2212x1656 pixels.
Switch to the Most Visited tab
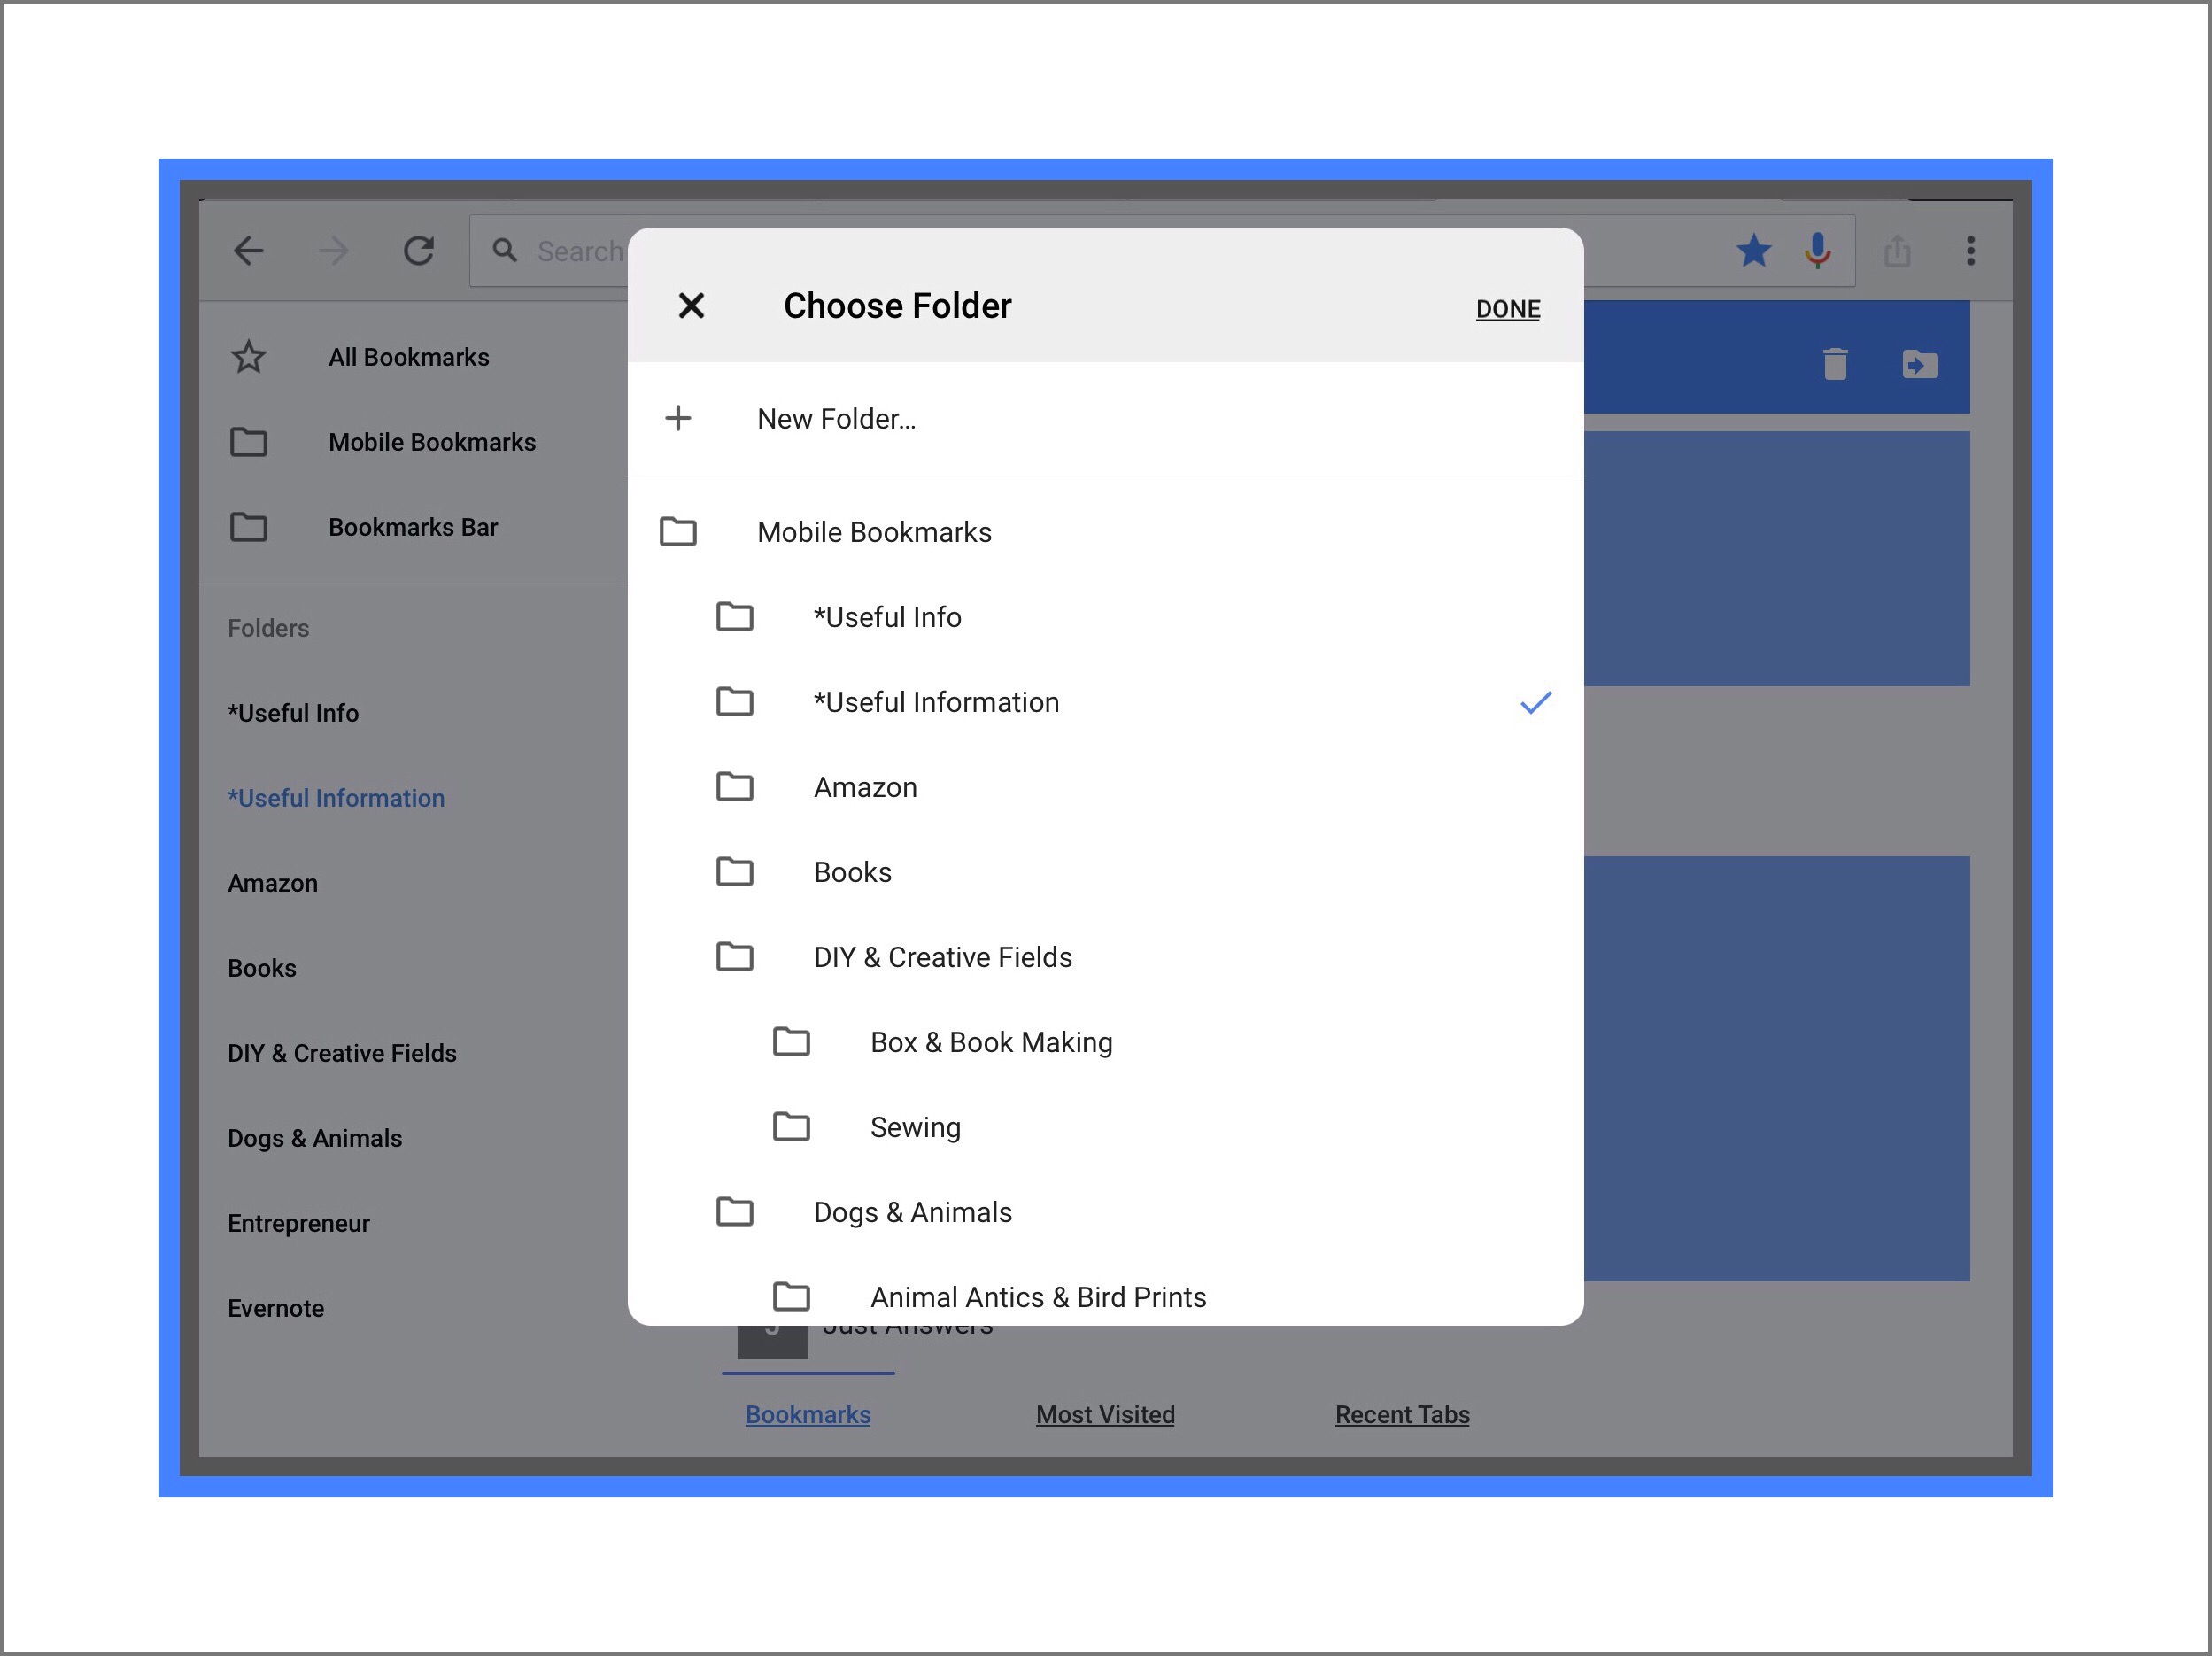point(1105,1414)
